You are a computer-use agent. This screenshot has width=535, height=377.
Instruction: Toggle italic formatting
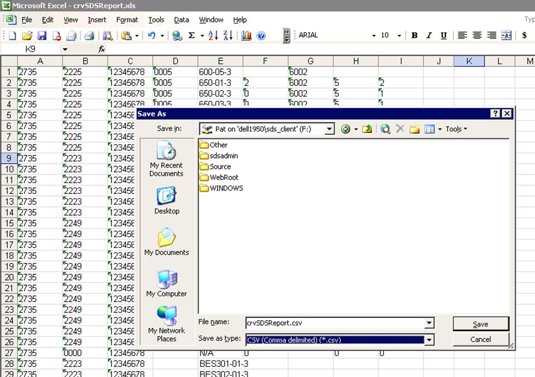(x=428, y=35)
